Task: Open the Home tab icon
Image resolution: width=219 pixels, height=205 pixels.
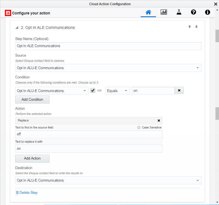Action: 148,12
